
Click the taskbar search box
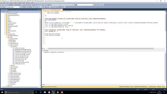[19, 92]
